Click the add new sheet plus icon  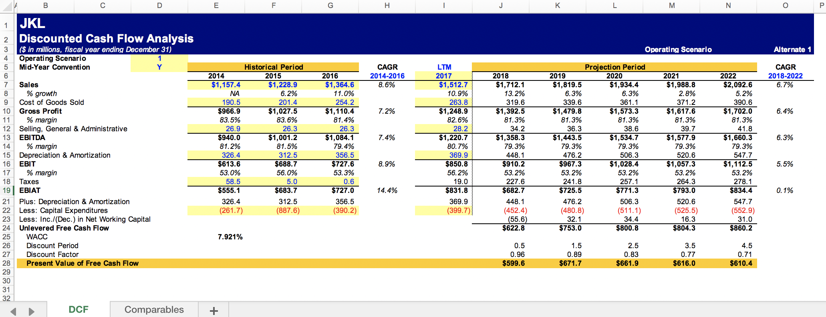pos(214,311)
